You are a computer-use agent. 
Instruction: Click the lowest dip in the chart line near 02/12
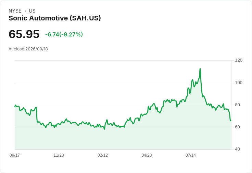[x=104, y=129]
